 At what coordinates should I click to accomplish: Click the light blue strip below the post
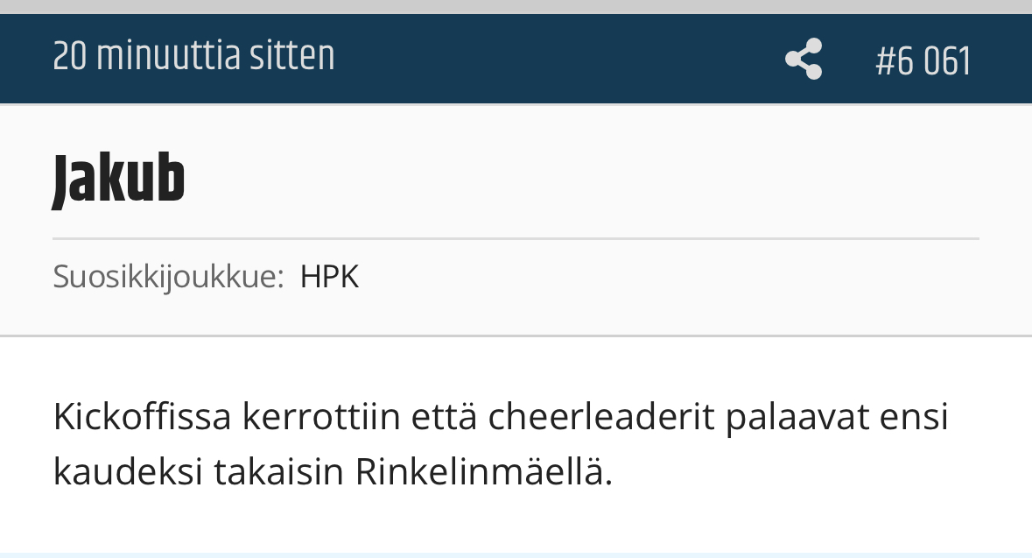(x=516, y=554)
